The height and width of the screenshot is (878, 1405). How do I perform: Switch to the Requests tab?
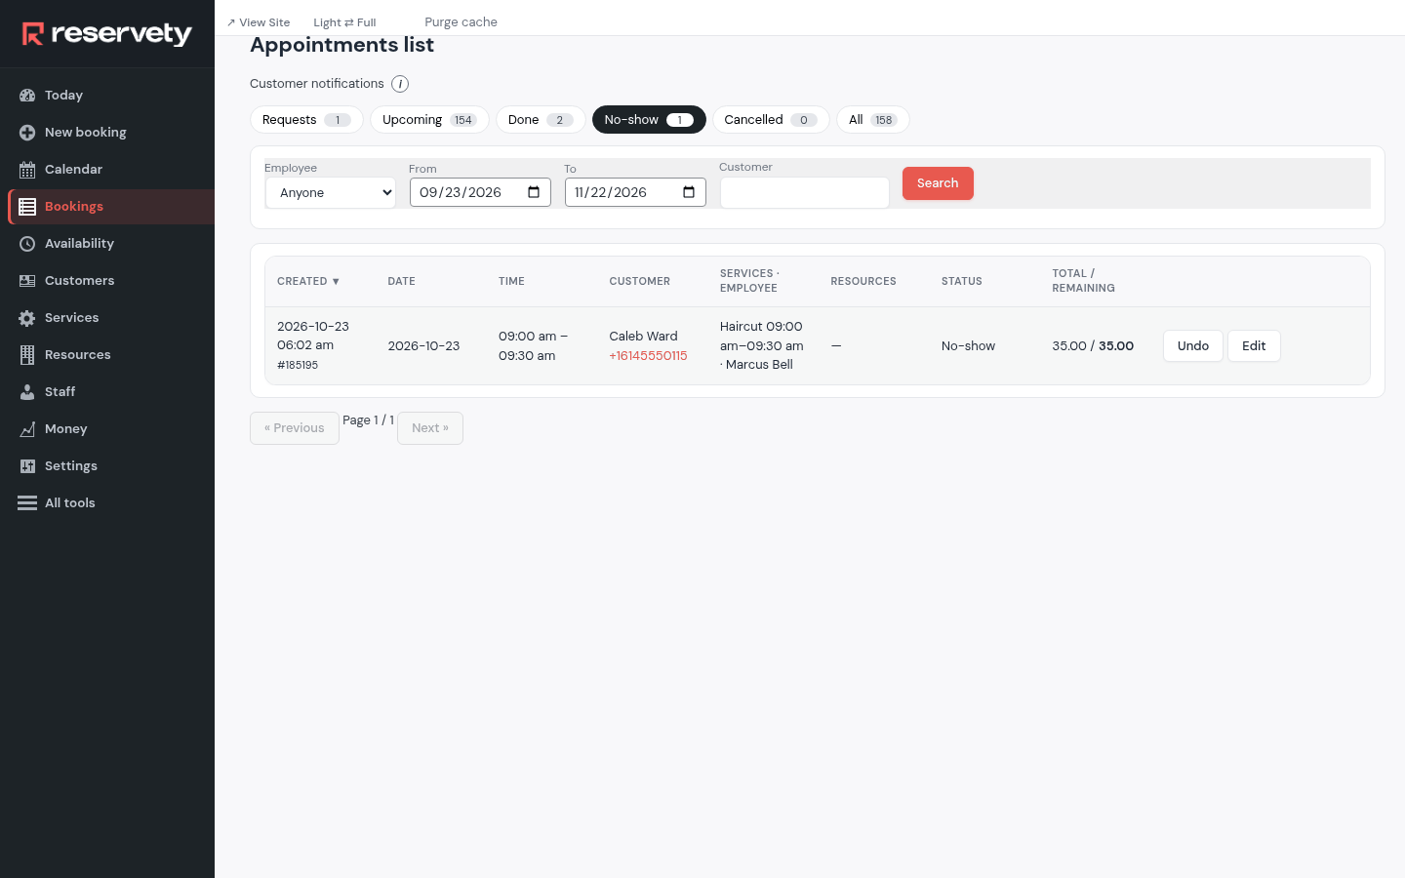coord(306,120)
